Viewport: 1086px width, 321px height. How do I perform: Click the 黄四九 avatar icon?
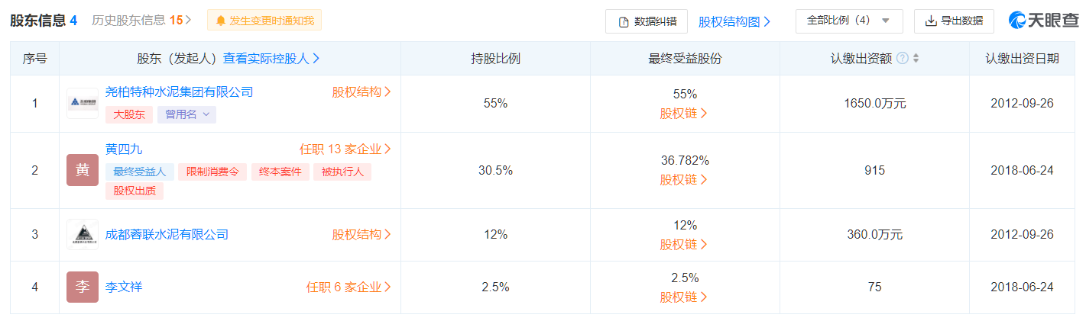coord(83,170)
